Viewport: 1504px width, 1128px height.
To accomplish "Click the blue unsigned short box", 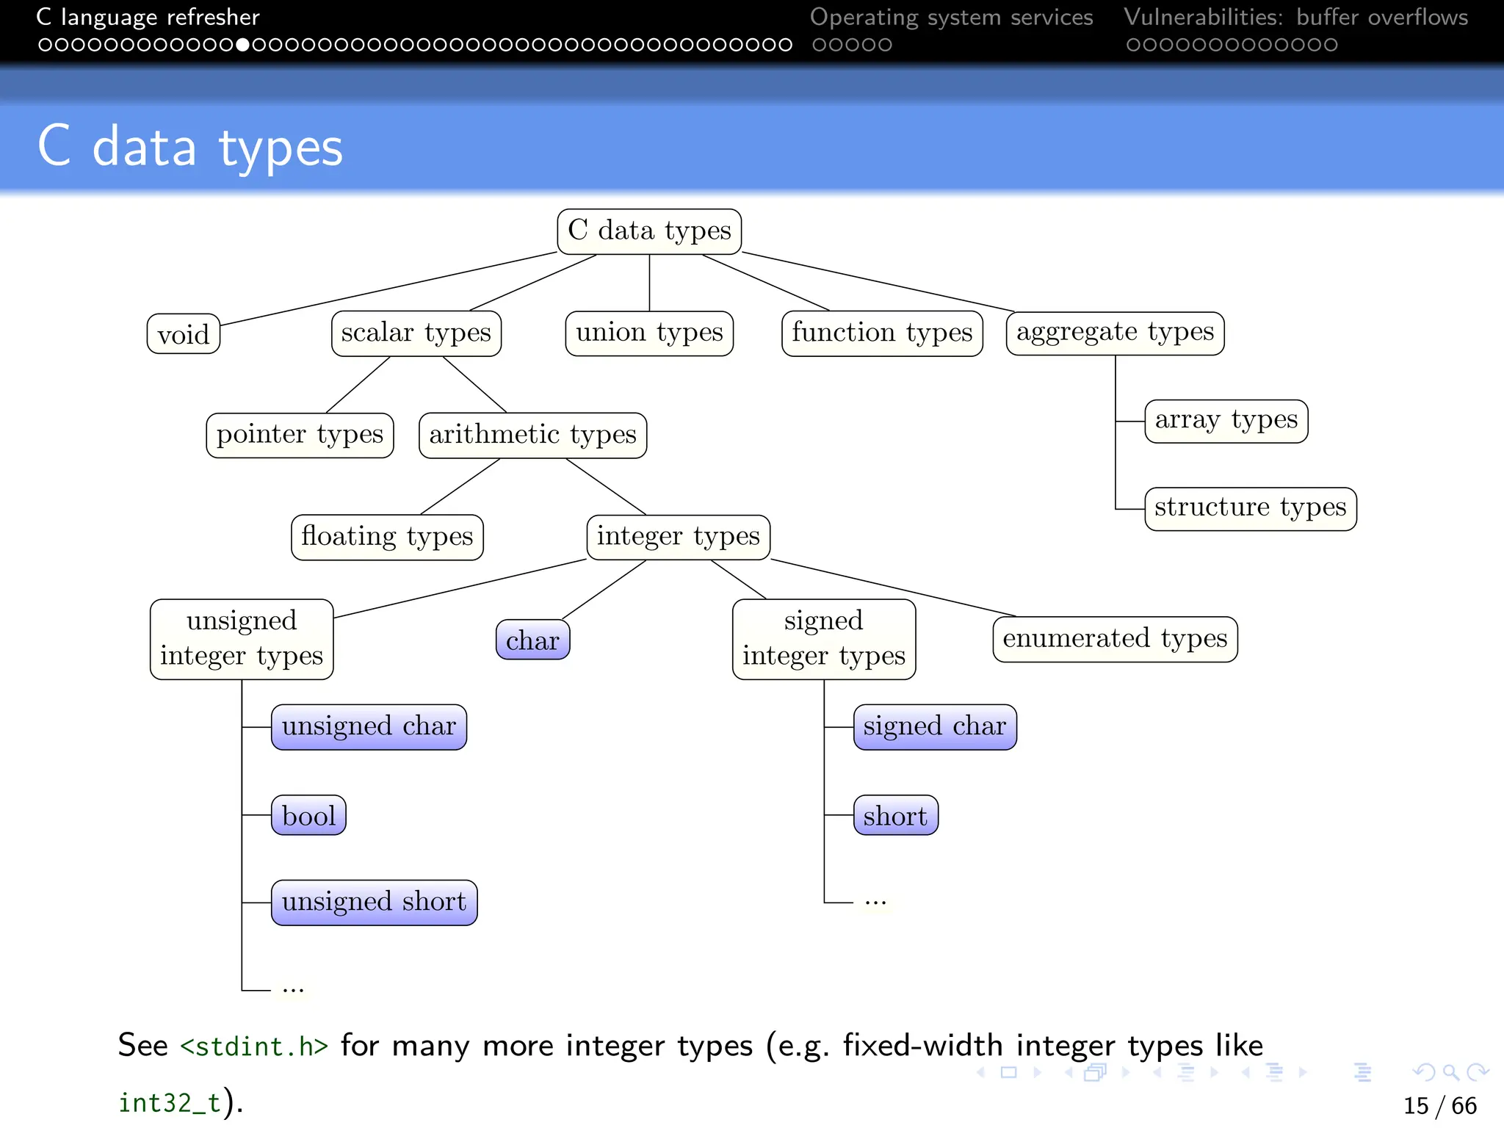I will [x=374, y=903].
